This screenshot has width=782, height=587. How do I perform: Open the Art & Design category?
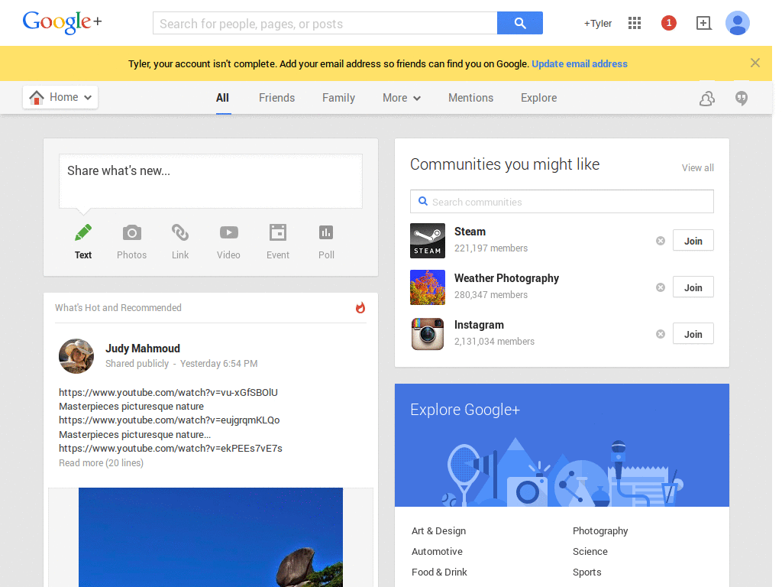pyautogui.click(x=438, y=530)
